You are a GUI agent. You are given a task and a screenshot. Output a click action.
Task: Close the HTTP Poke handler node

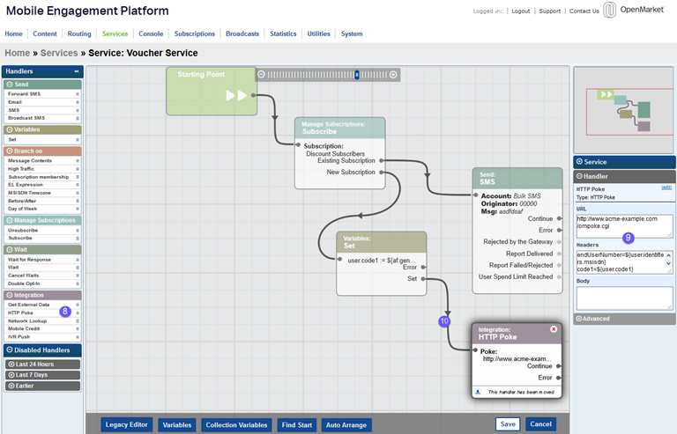[x=554, y=329]
